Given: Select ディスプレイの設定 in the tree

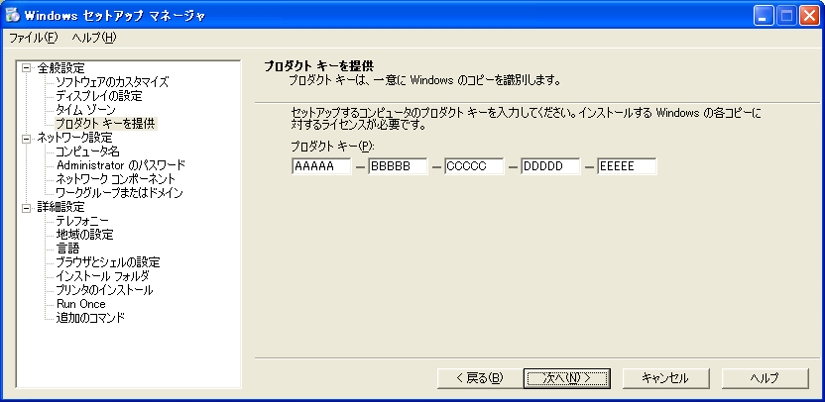Looking at the screenshot, I should click(99, 96).
